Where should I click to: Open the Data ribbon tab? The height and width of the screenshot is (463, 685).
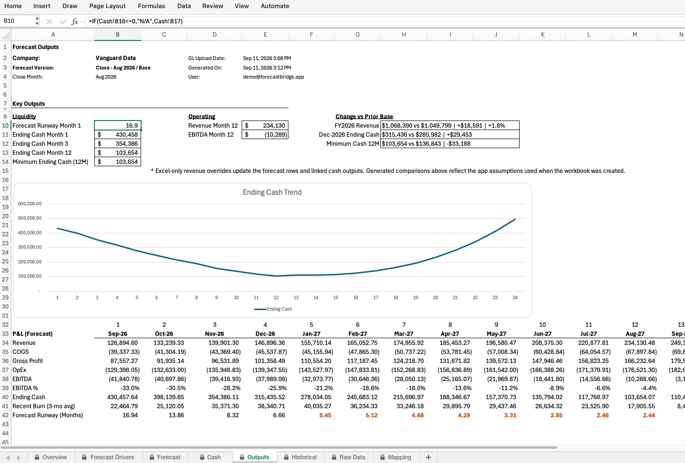tap(184, 6)
